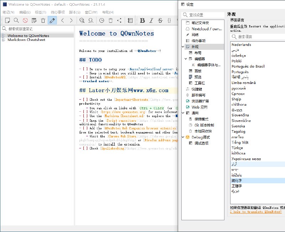Click the zoom-in magnifier icon

coord(82,21)
